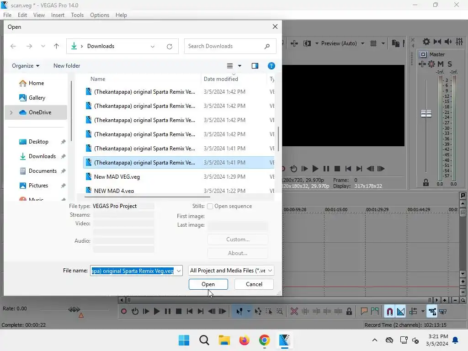Click Back arrow in Open dialog
The width and height of the screenshot is (468, 351).
coord(13,46)
